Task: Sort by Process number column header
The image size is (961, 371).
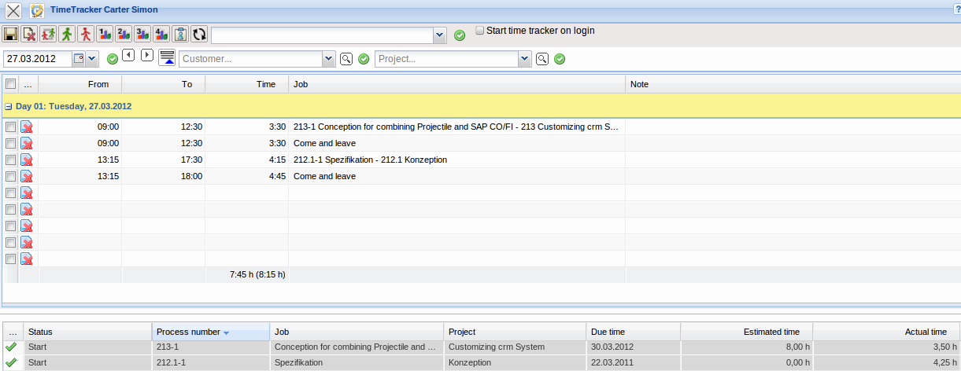Action: click(210, 332)
